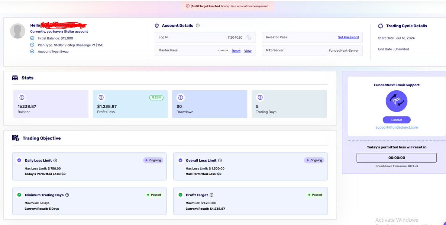This screenshot has height=225, width=446.
Task: Open Account Details help question icon
Action: pyautogui.click(x=198, y=26)
